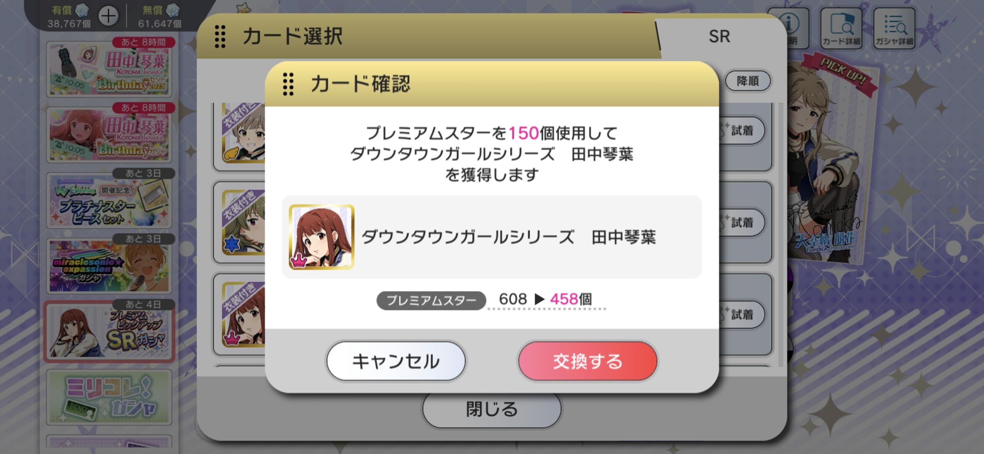Try on second card costume 試着
The width and height of the screenshot is (984, 454).
(x=741, y=222)
